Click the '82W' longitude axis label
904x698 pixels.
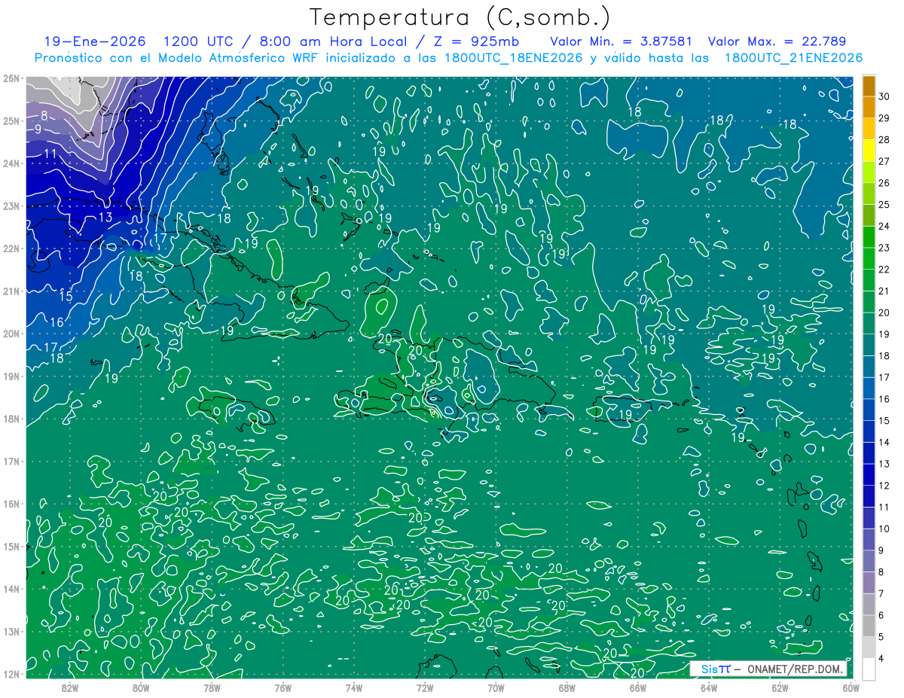click(70, 687)
